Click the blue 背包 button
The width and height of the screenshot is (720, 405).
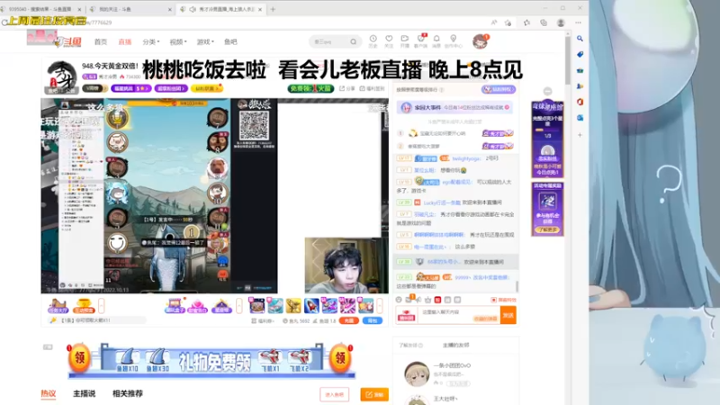(x=373, y=320)
